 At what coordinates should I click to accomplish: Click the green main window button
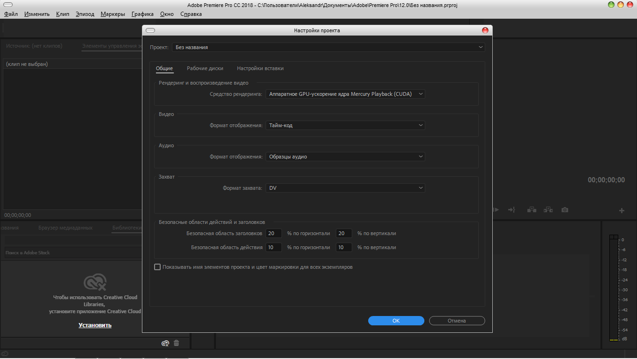612,4
